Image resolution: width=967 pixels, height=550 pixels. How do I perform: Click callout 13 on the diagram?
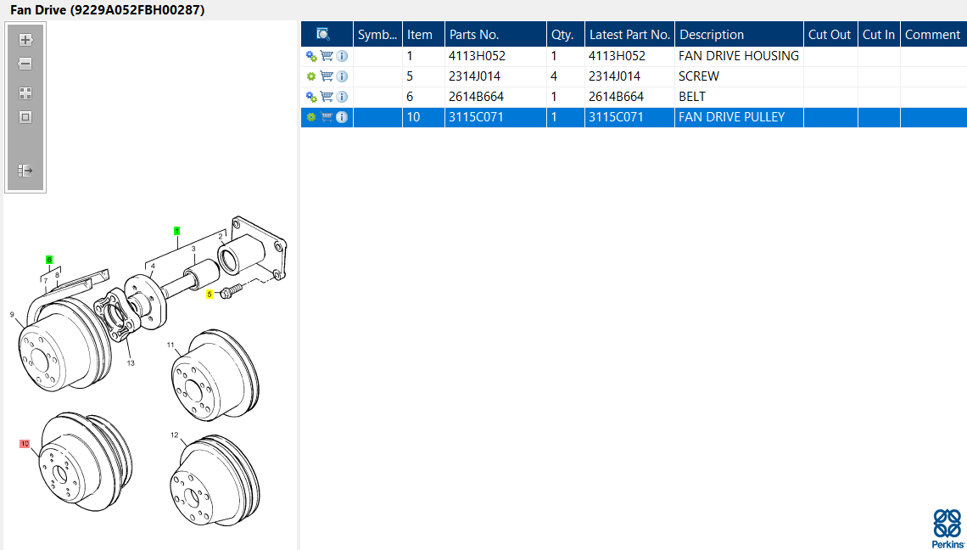131,363
